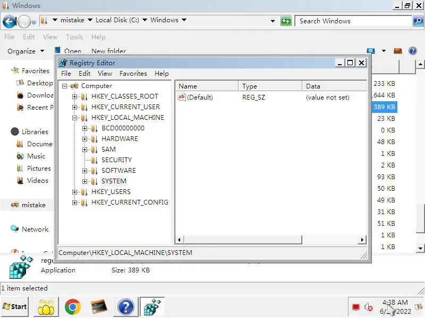The image size is (425, 318).
Task: Collapse the Computer root node
Action: [64, 86]
